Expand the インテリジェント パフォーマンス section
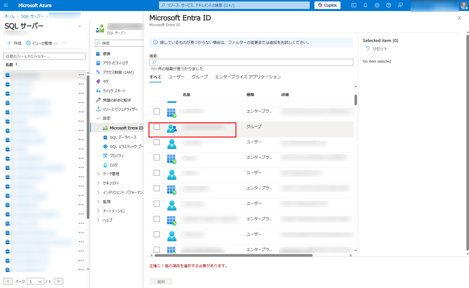The image size is (469, 288). (x=120, y=192)
